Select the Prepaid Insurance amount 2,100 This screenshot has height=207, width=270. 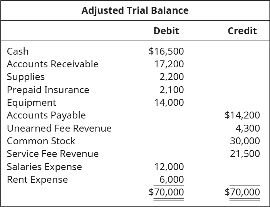coord(171,90)
